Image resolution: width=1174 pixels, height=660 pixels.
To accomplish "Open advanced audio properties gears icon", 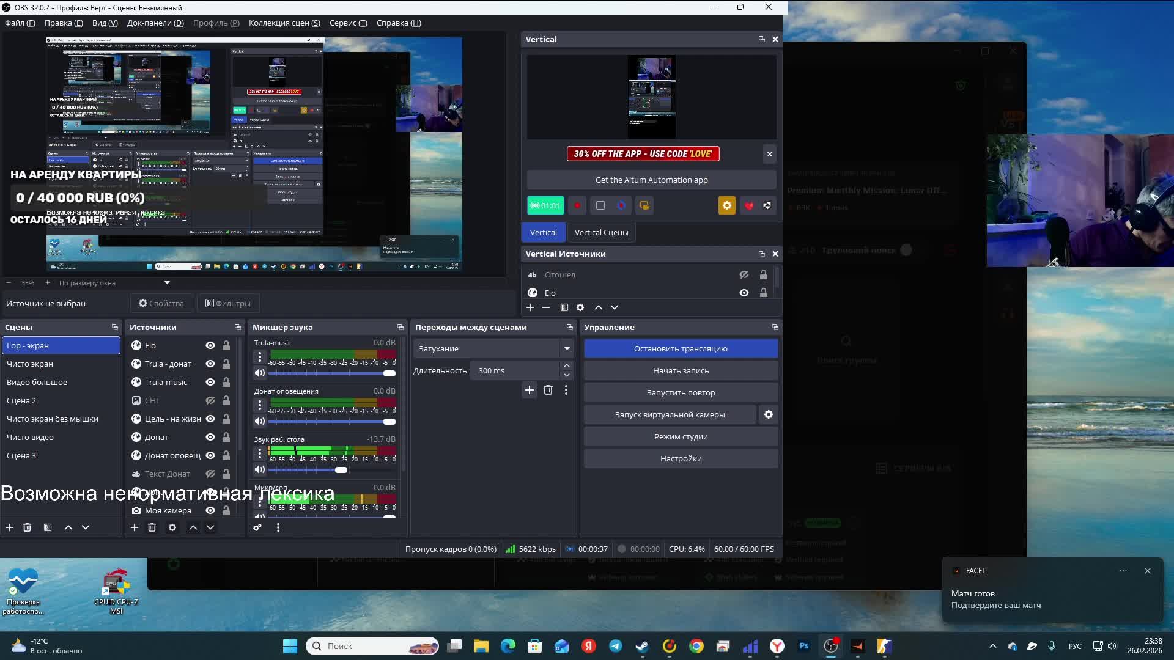I will tap(257, 527).
